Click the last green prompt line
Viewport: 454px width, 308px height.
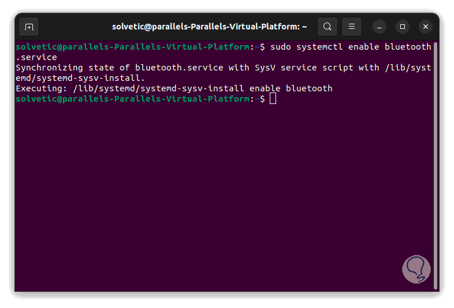tap(134, 99)
